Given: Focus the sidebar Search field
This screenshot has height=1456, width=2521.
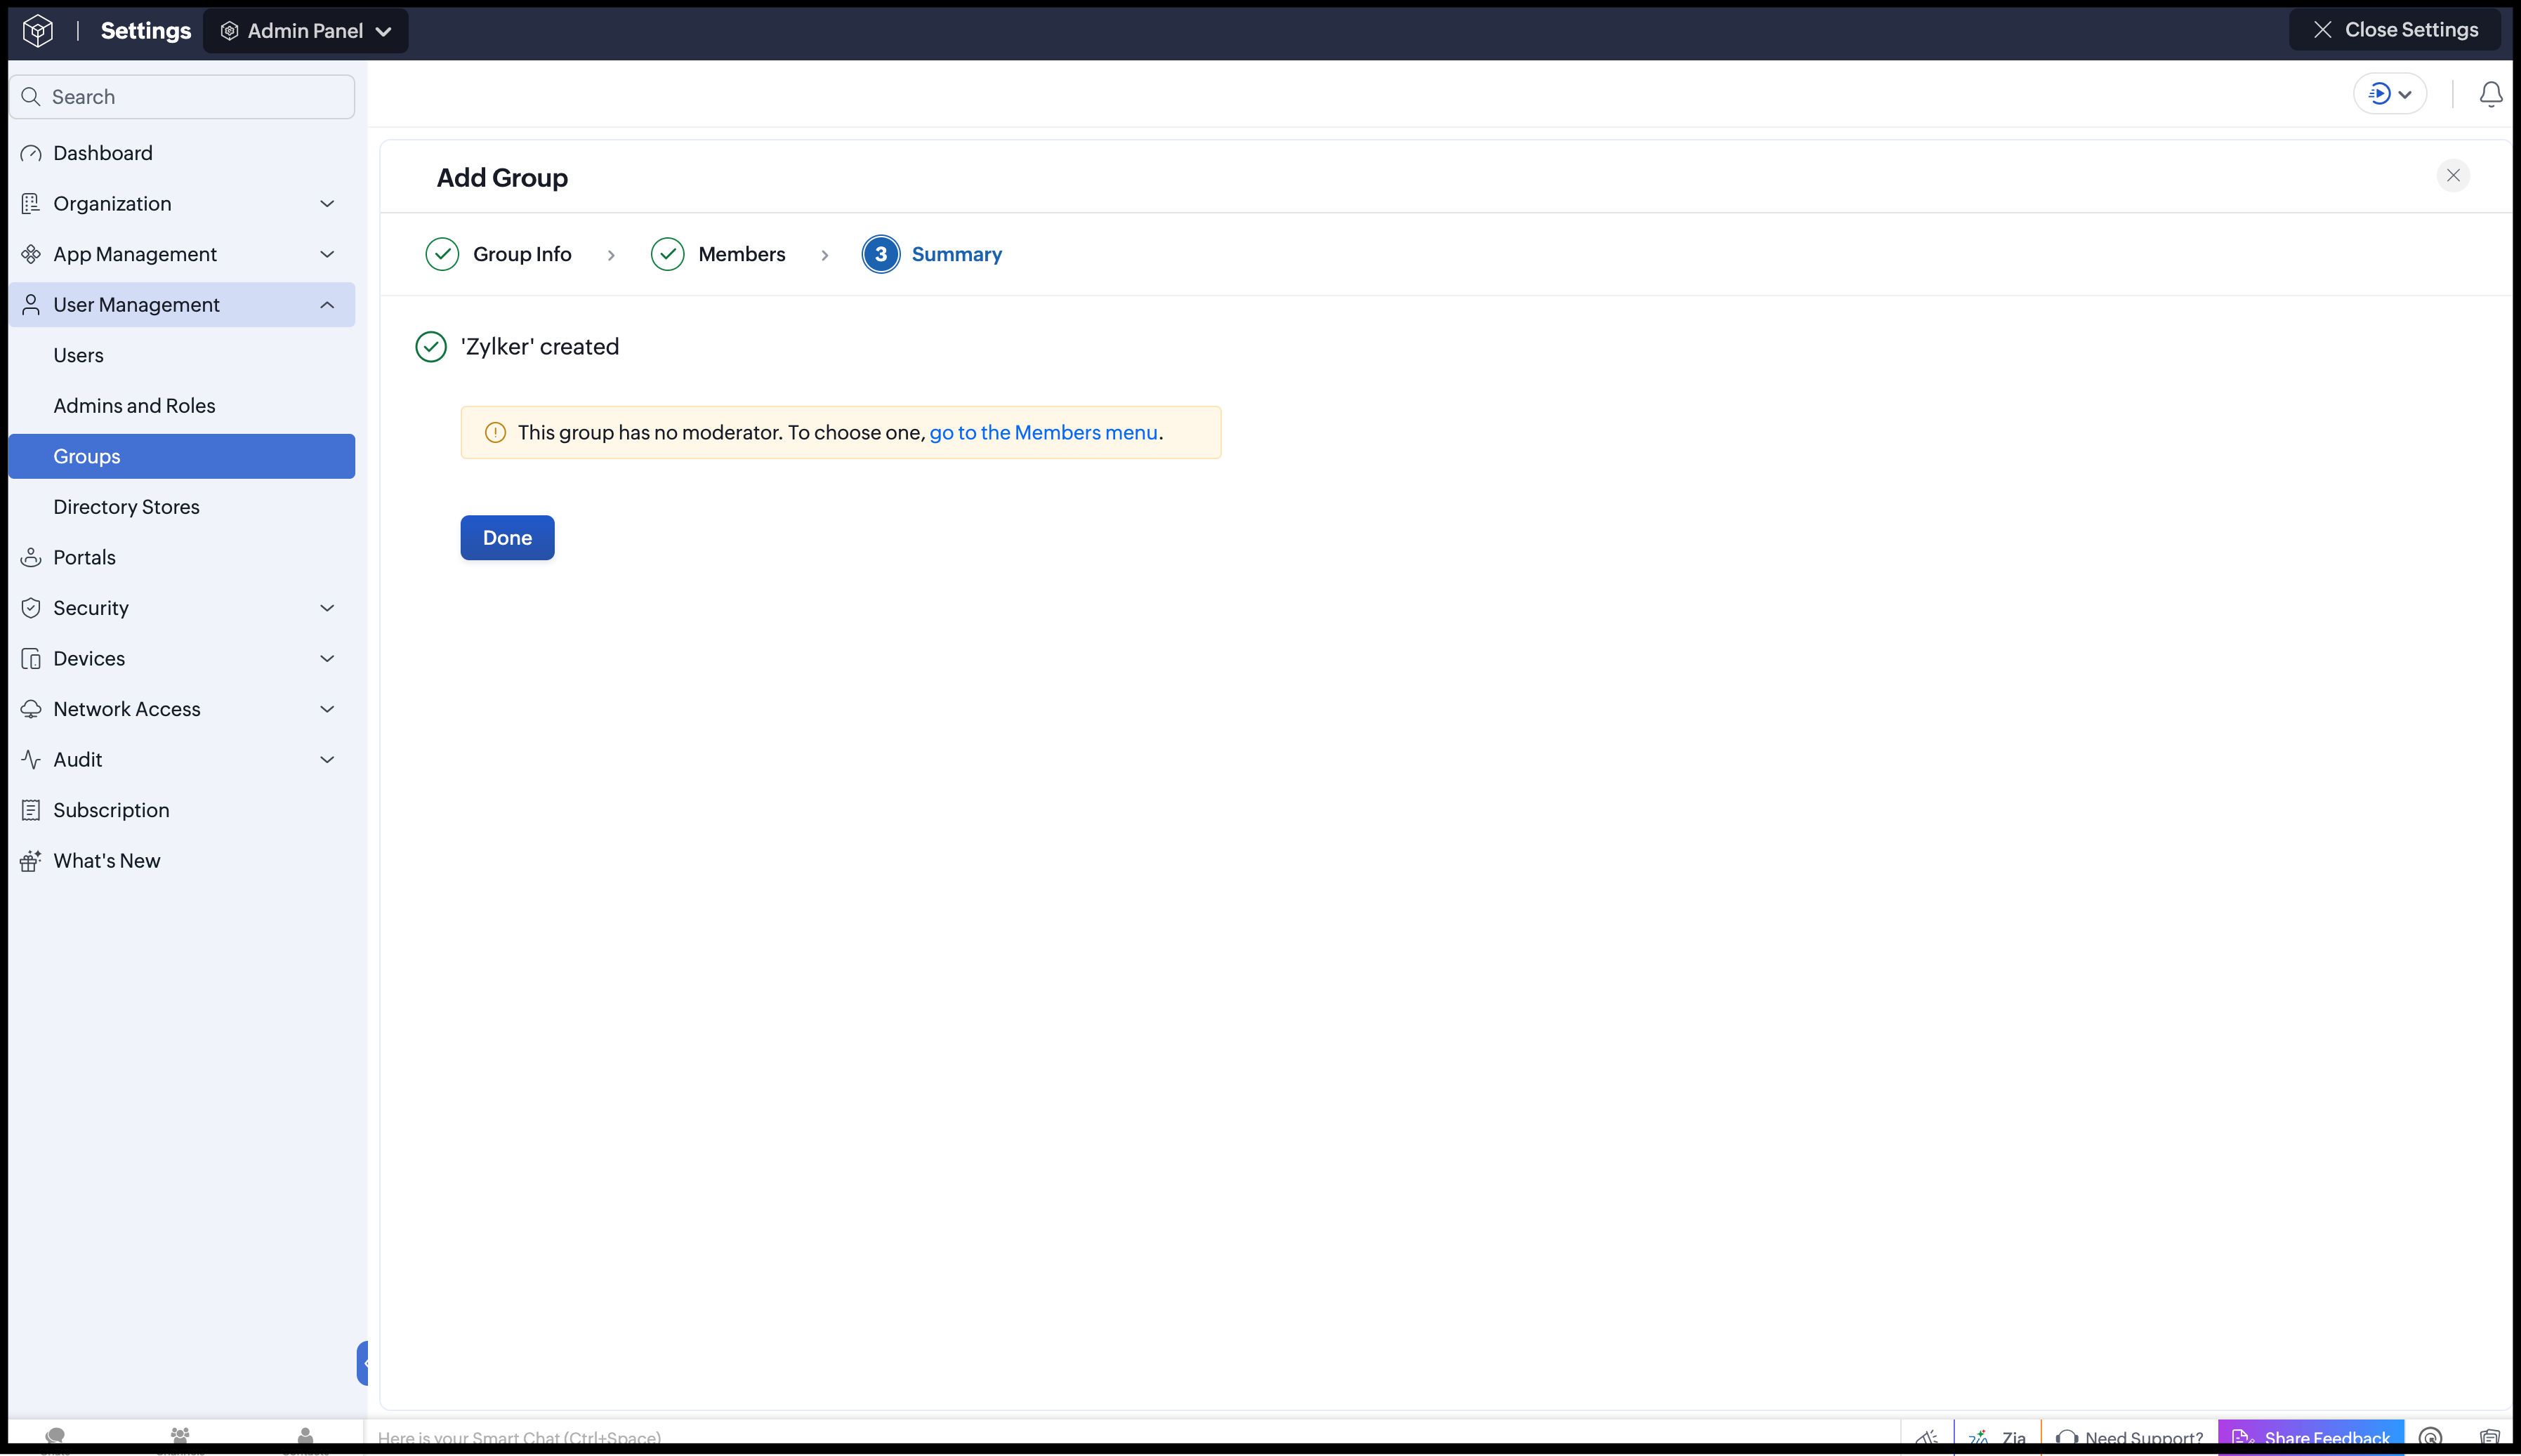Looking at the screenshot, I should [182, 97].
